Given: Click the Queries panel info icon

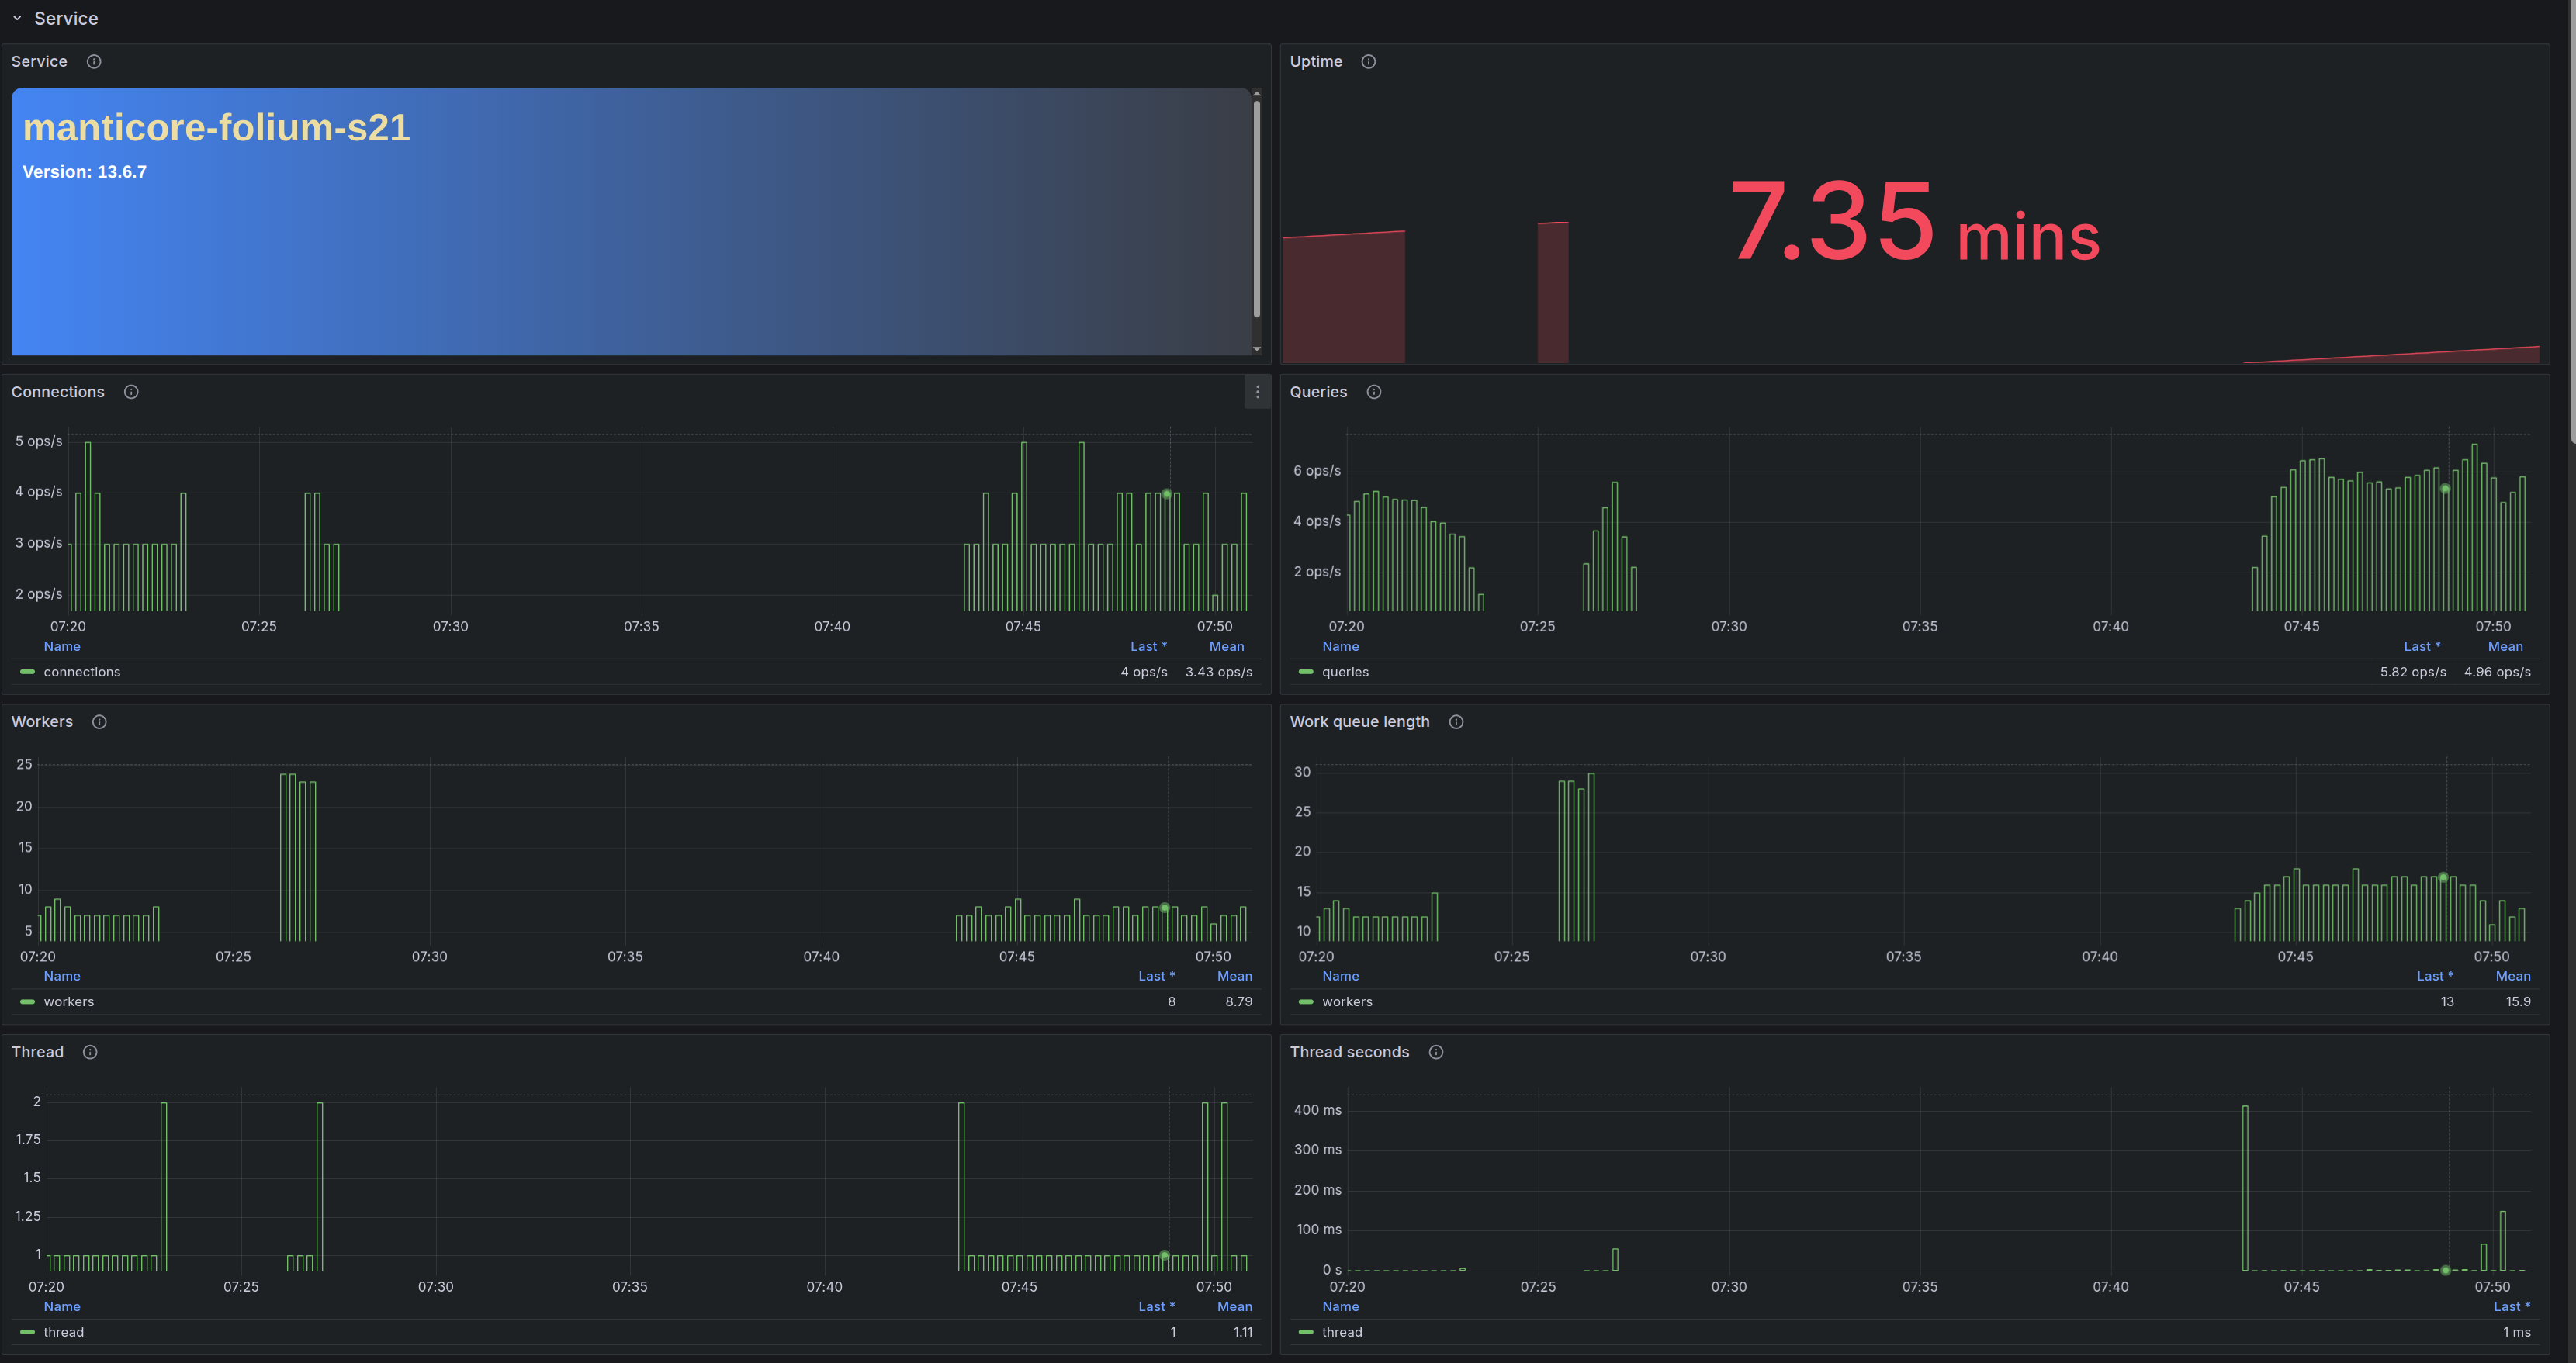Looking at the screenshot, I should click(x=1374, y=392).
